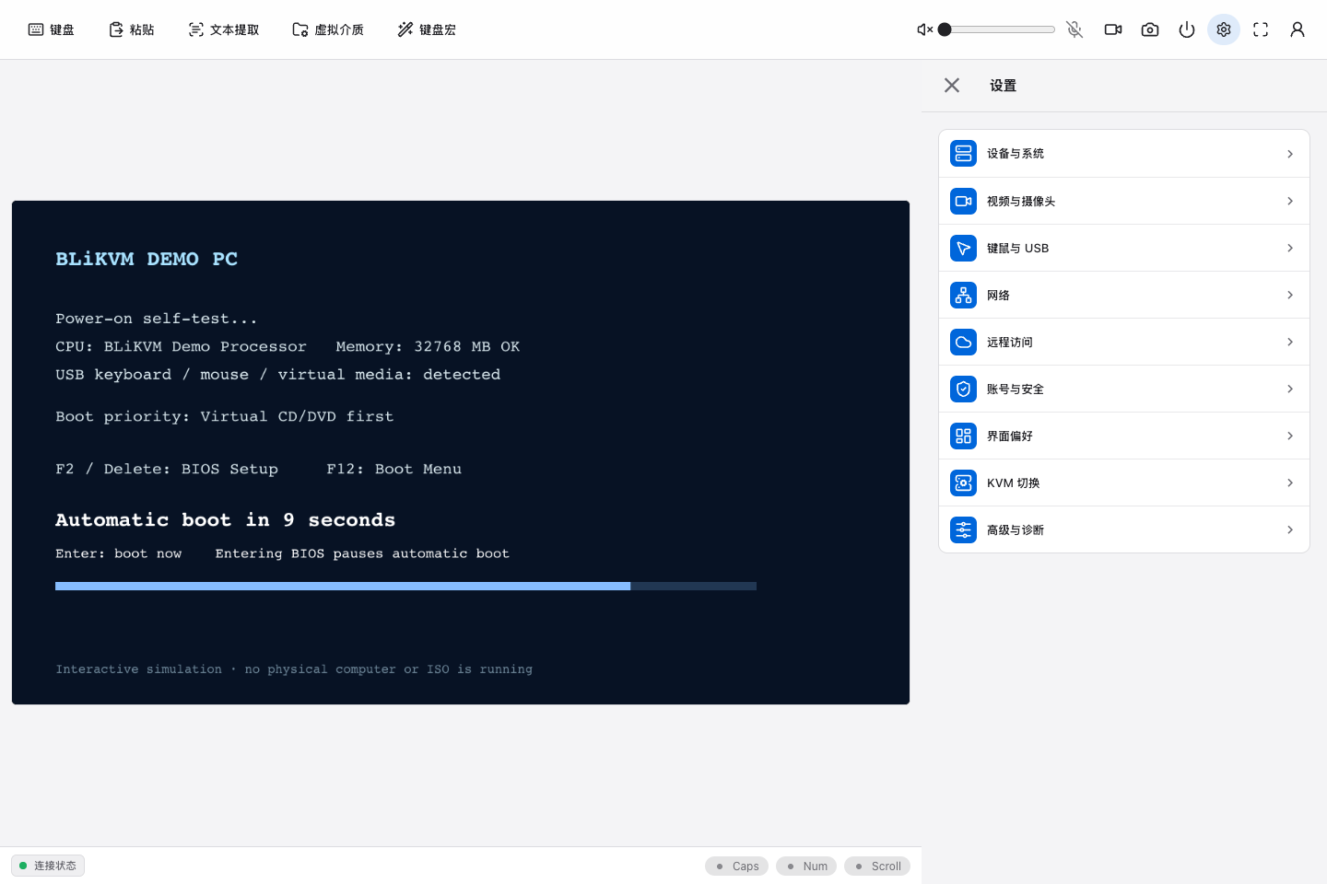Click the 高级与诊断 sliders icon
The image size is (1327, 884).
963,529
